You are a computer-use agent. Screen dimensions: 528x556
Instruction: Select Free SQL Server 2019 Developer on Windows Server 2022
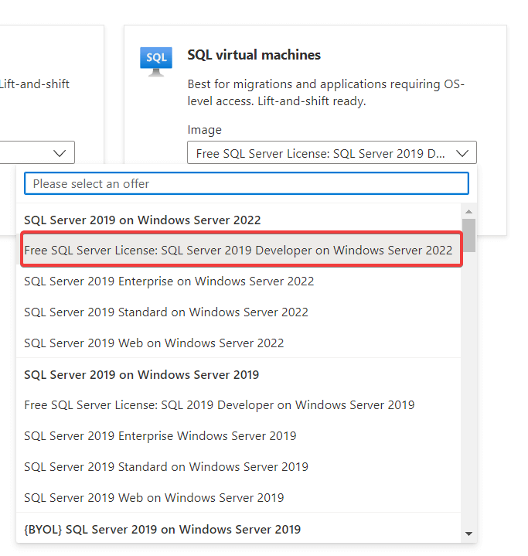tap(238, 251)
